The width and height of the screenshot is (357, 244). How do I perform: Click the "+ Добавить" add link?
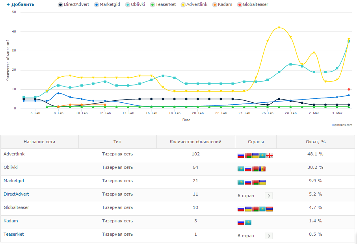[x=20, y=5]
